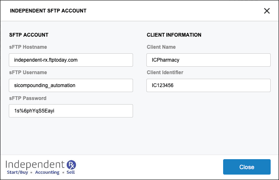
Task: Click the Start/Buy tagline text
Action: click(18, 172)
